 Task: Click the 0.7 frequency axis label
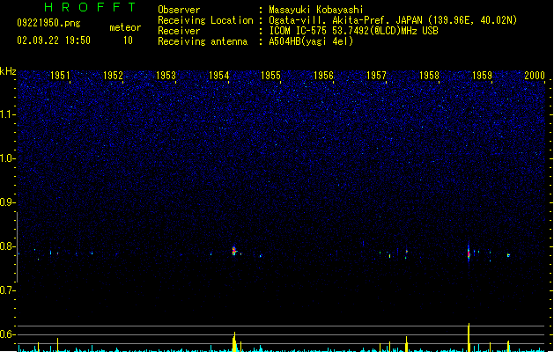7,290
